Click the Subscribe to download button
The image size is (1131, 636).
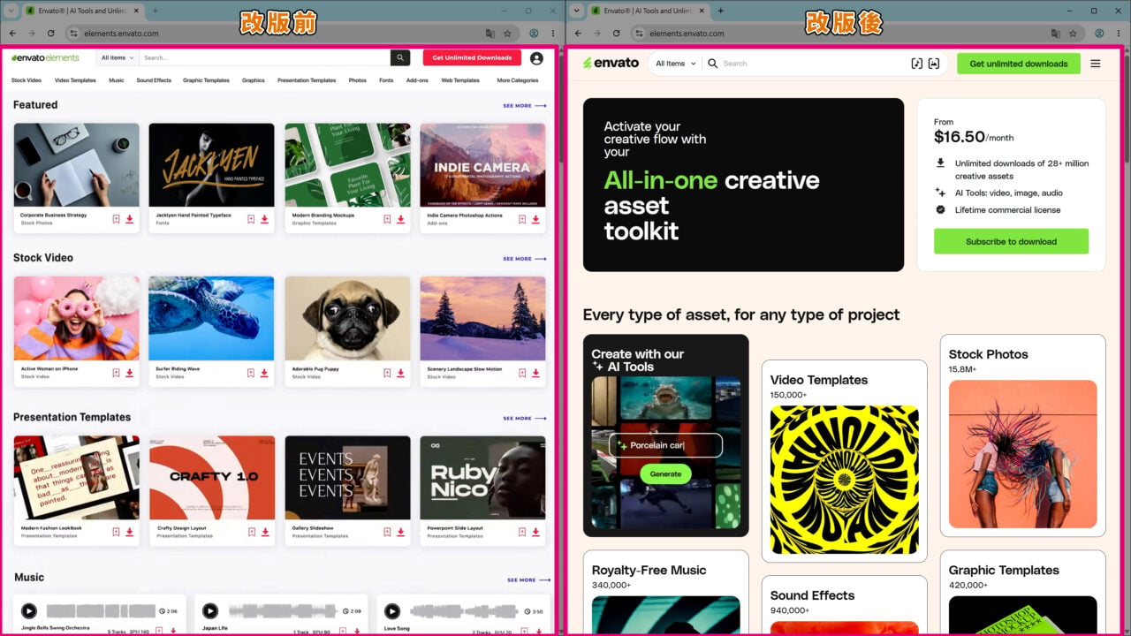point(1011,241)
